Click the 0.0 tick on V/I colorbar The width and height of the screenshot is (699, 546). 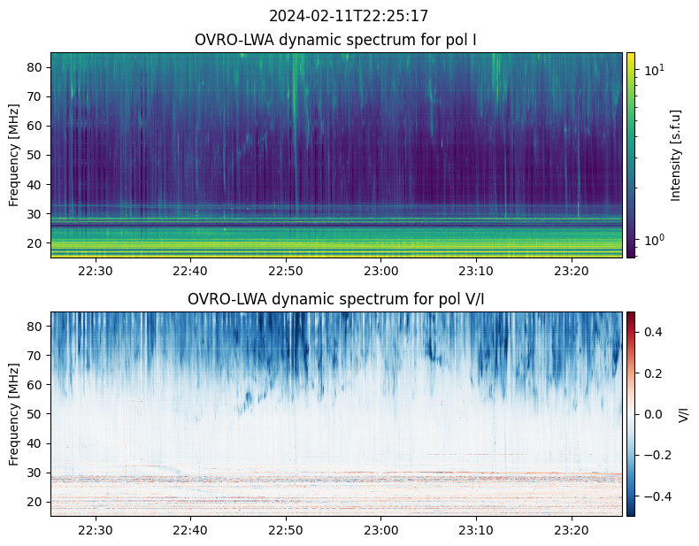pos(651,413)
